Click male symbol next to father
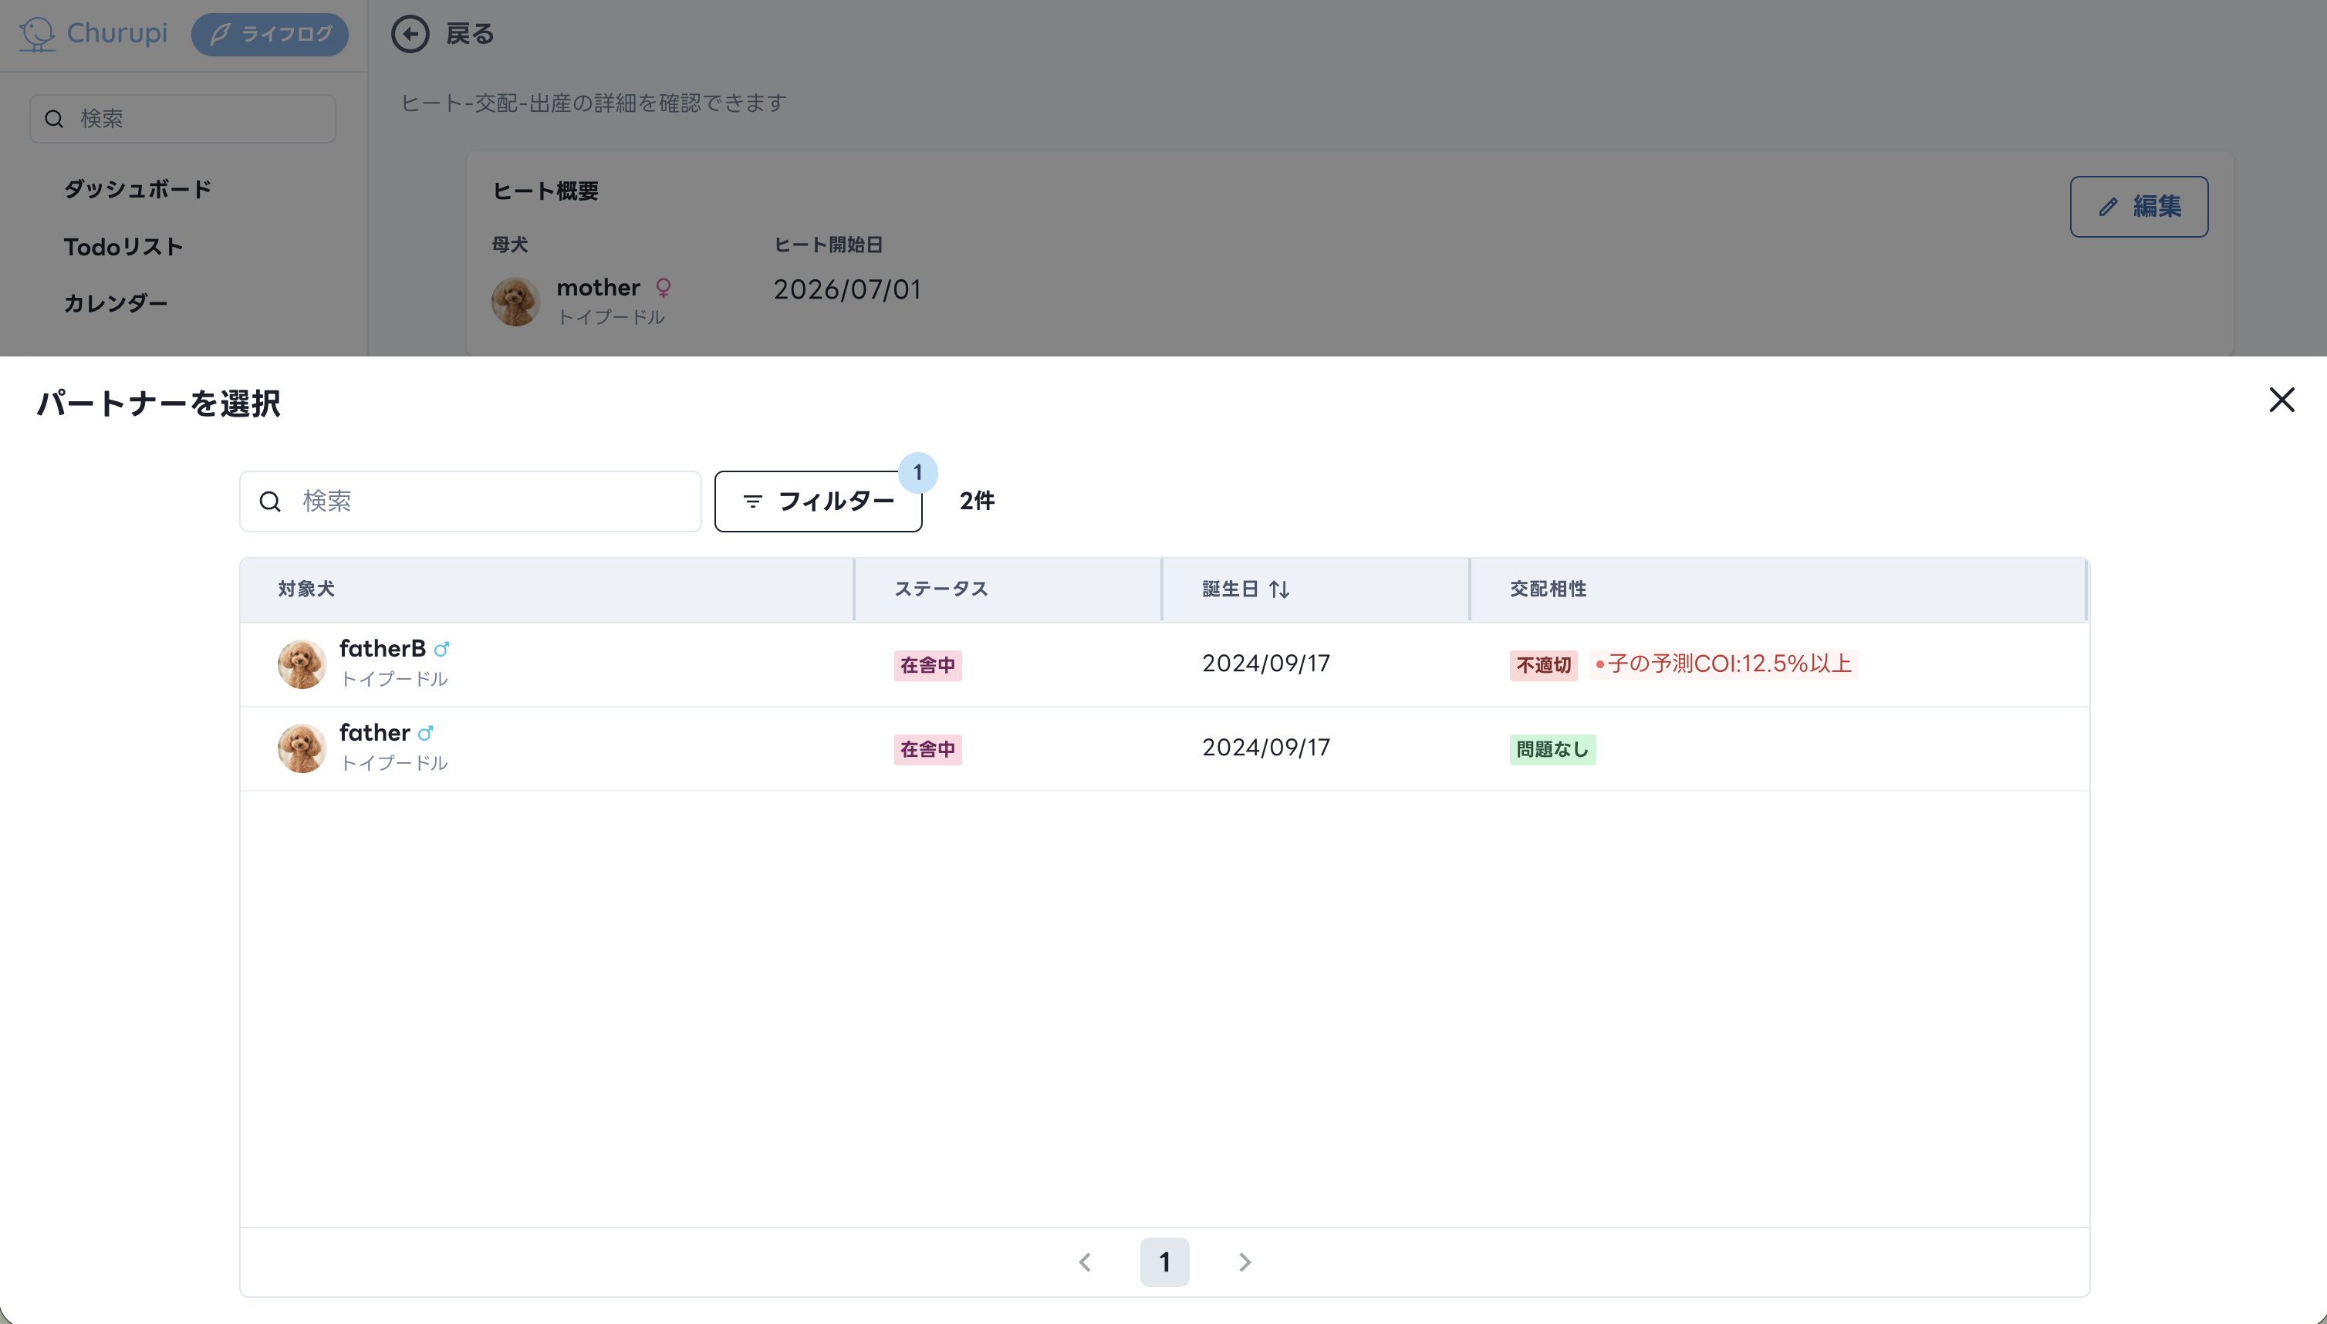The height and width of the screenshot is (1324, 2327). coord(426,733)
